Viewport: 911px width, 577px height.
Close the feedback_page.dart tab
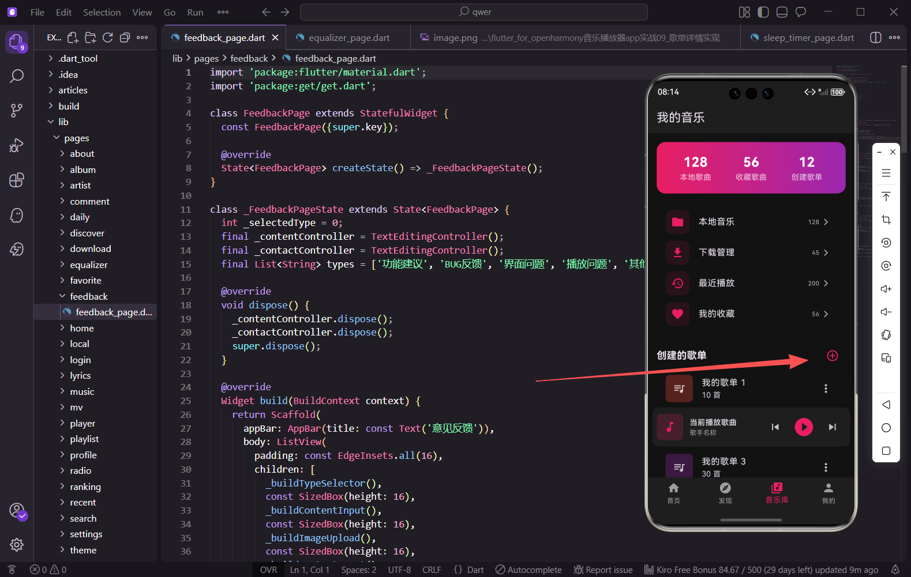[275, 37]
